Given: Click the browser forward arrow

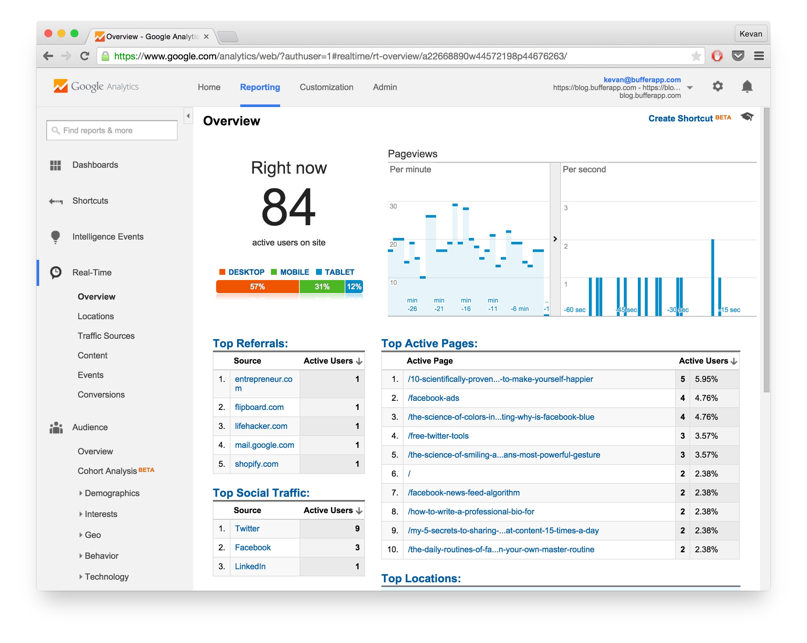Looking at the screenshot, I should [x=66, y=56].
